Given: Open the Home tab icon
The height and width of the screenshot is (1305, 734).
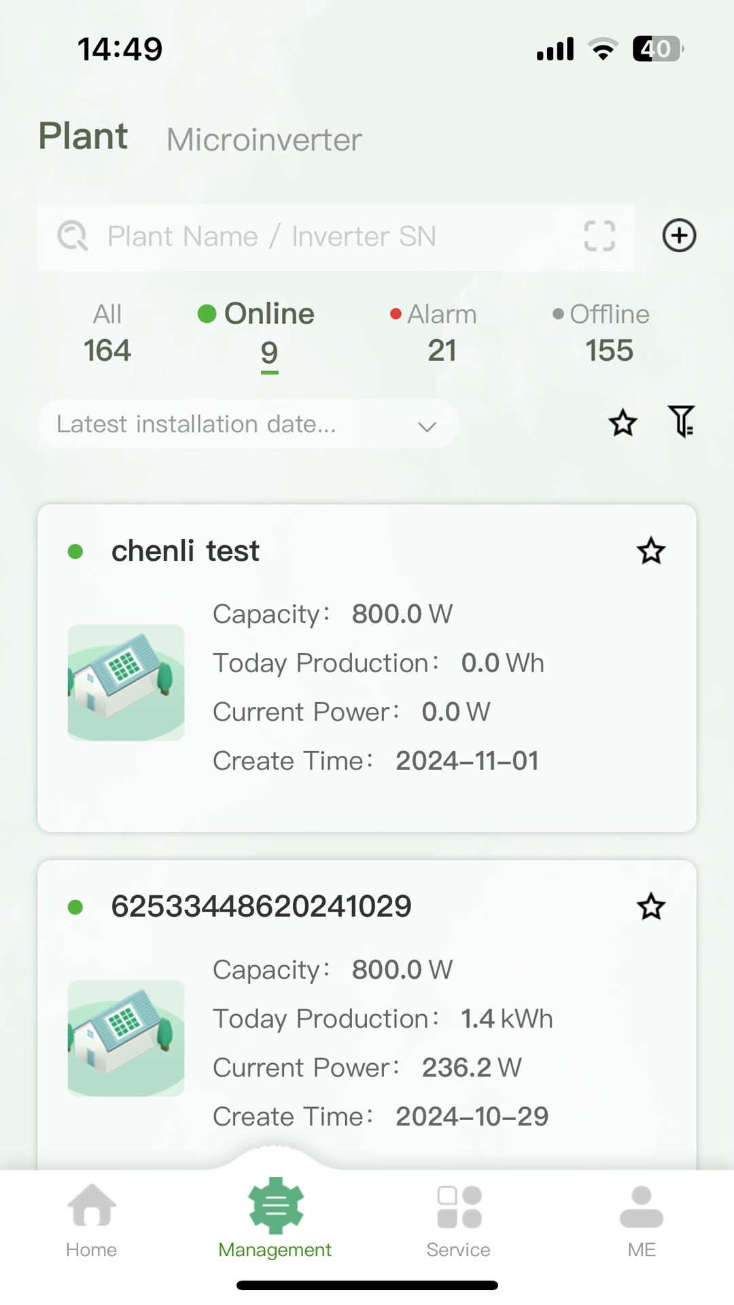Looking at the screenshot, I should coord(92,1206).
